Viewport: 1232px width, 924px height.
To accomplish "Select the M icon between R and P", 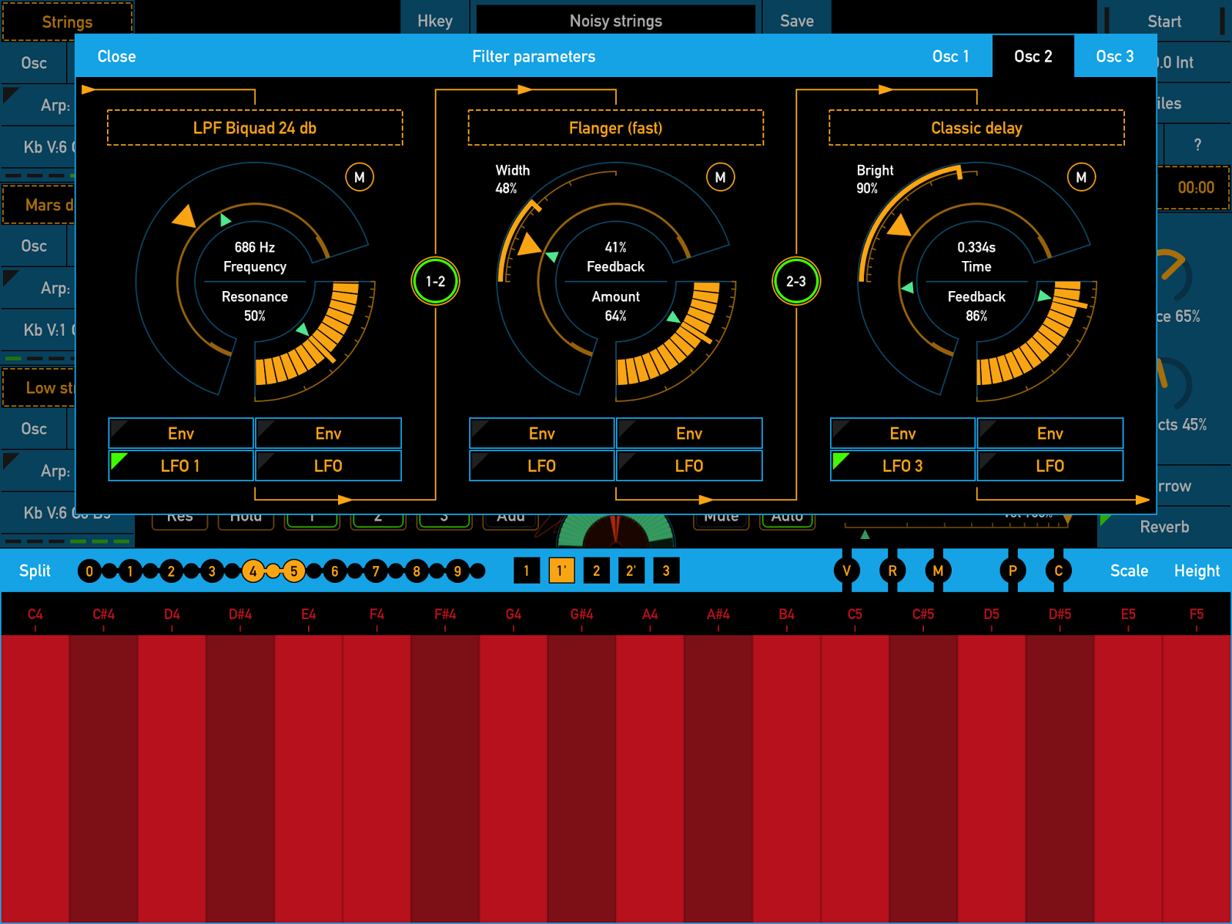I will click(x=938, y=571).
